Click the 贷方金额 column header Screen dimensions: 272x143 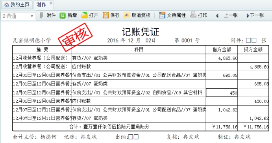click(253, 50)
